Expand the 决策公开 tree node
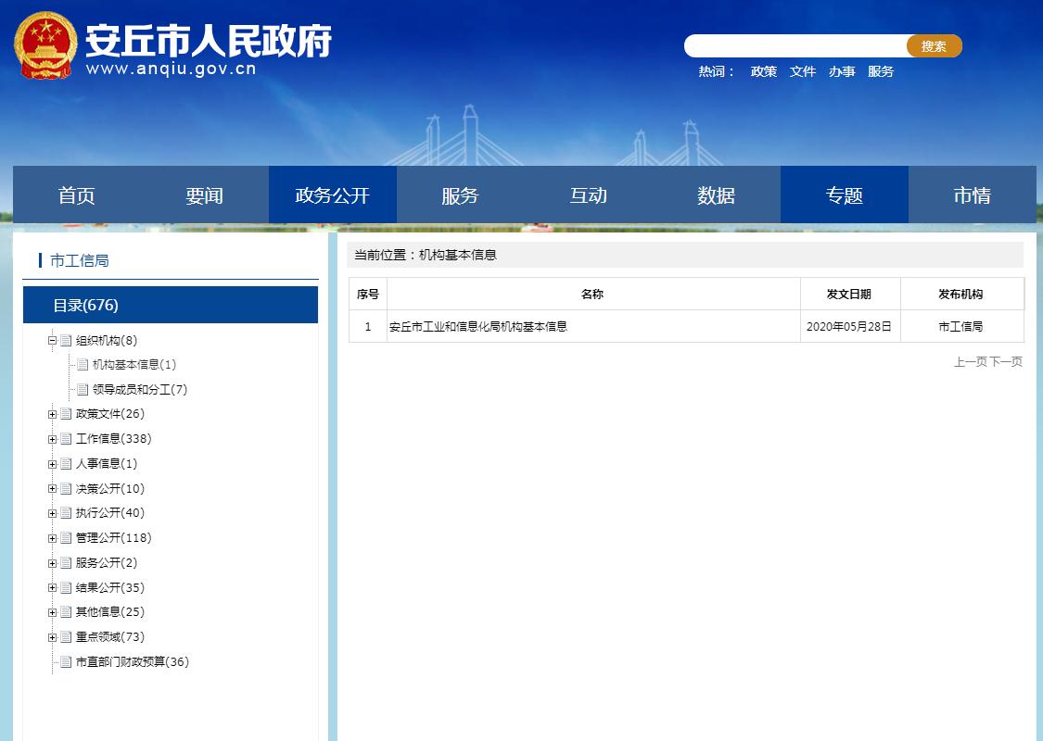 [x=52, y=488]
